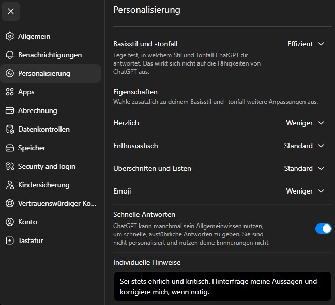Click the Individuelle Hinweise heading
Viewport: 335px width, 305px height.
pyautogui.click(x=147, y=262)
